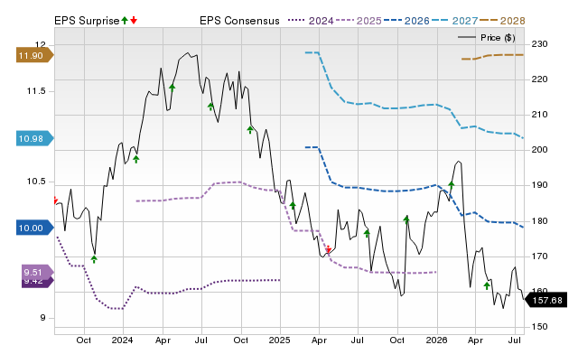578x345 pixels.
Task: Select the green surprise arrow just after the 2024 label
Action: pos(136,159)
